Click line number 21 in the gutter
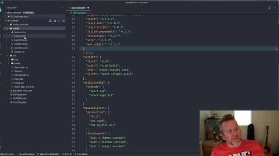Viewport: 279px width, 156px height. click(73, 49)
